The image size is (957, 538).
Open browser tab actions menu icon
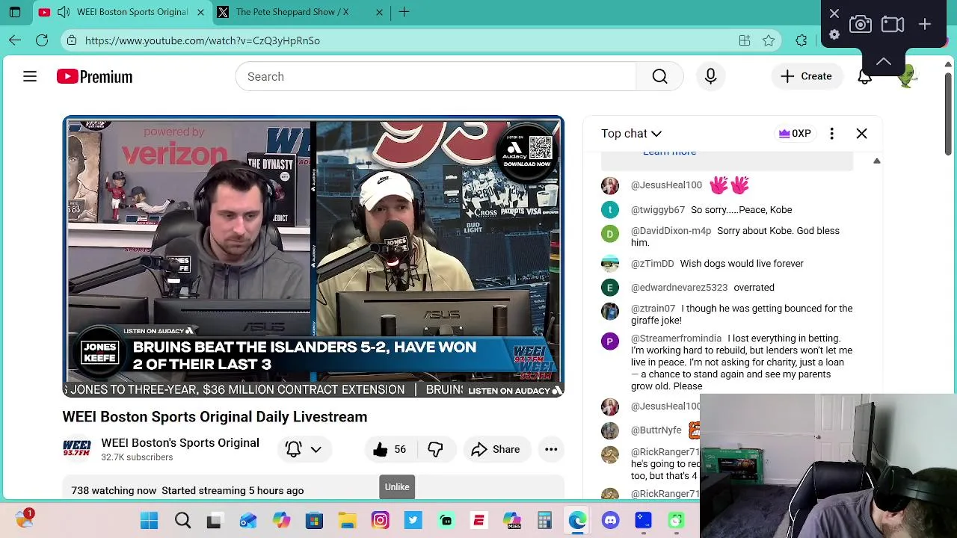(x=15, y=12)
